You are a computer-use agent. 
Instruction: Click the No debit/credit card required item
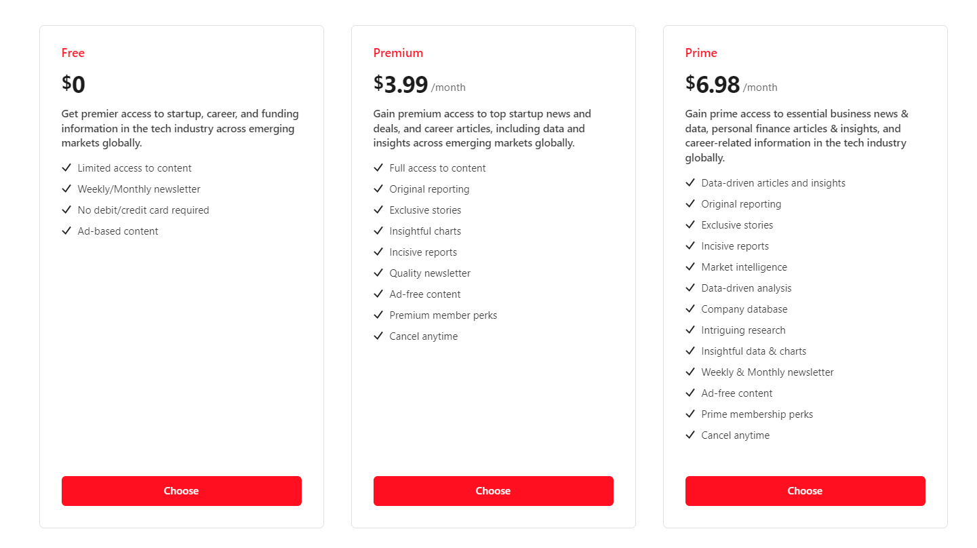point(143,210)
